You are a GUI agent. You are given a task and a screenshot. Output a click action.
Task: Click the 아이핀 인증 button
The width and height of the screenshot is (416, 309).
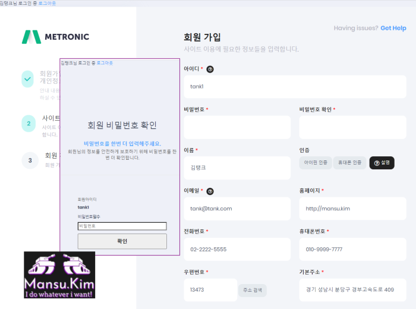click(x=316, y=162)
